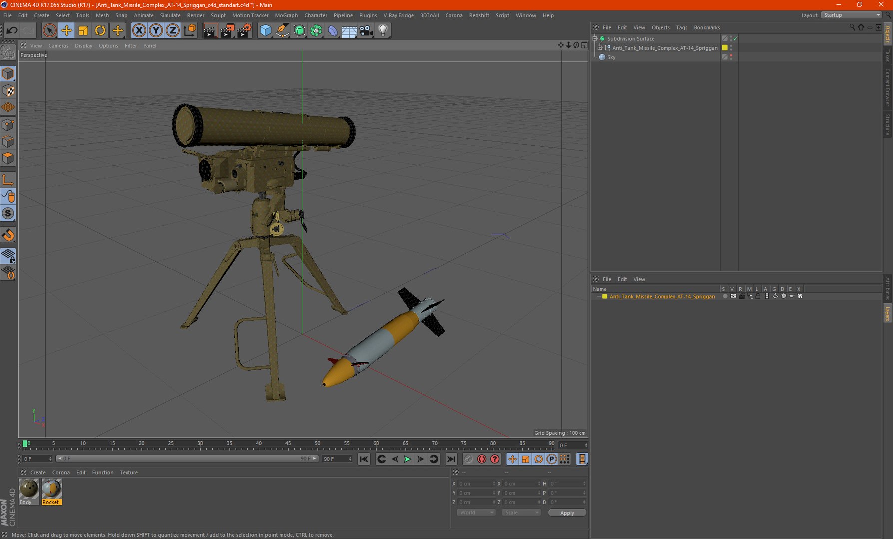Open the Simulate menu

170,15
